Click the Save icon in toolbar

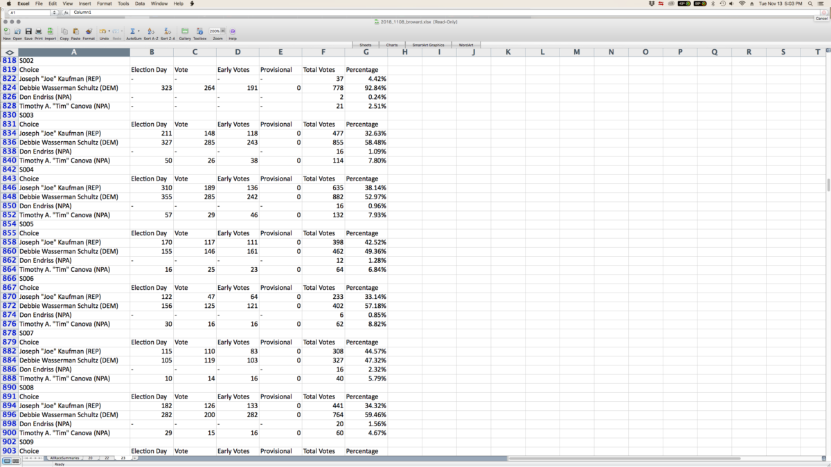pyautogui.click(x=28, y=32)
